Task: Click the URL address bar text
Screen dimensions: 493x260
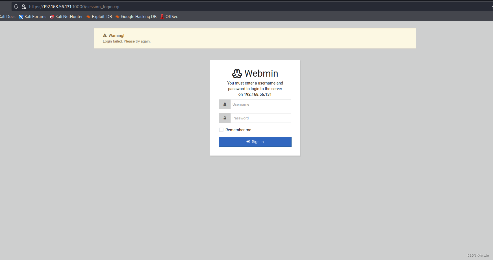Action: coord(74,6)
